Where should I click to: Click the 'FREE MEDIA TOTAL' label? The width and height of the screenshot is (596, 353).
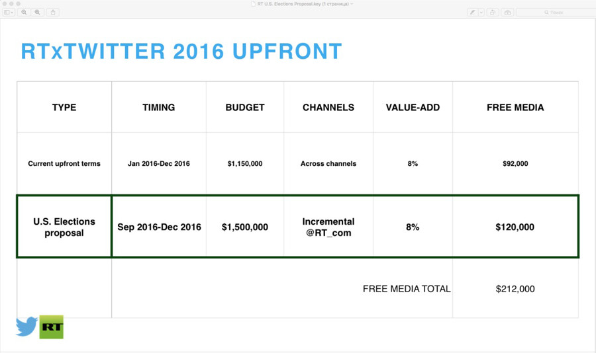(407, 289)
